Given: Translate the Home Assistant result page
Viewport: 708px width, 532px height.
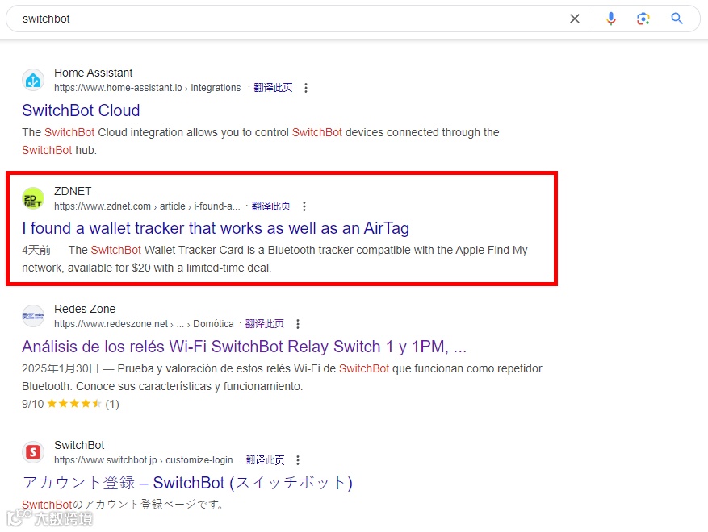Looking at the screenshot, I should 273,88.
